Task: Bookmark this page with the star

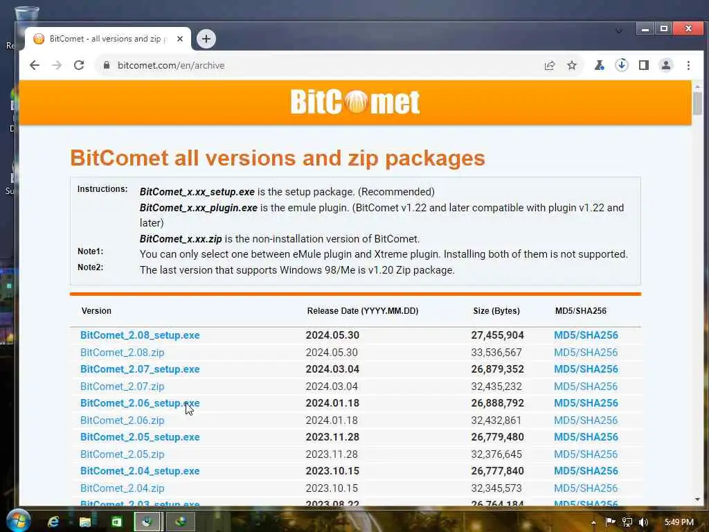Action: [x=572, y=66]
